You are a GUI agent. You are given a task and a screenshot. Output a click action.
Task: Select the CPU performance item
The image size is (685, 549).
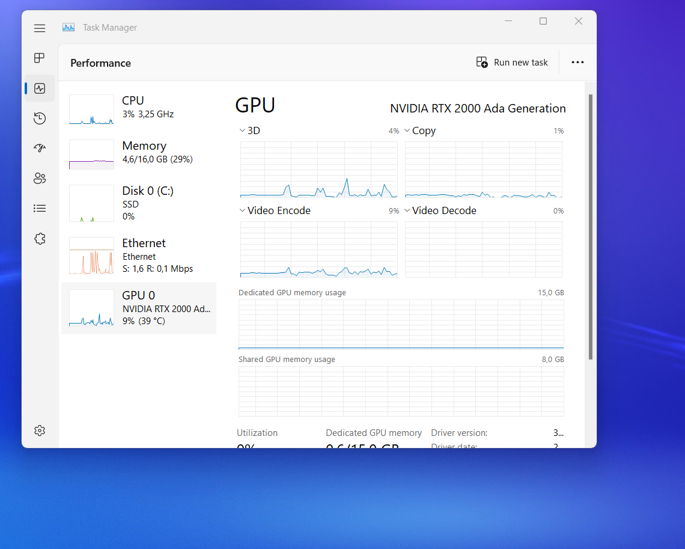(x=139, y=109)
